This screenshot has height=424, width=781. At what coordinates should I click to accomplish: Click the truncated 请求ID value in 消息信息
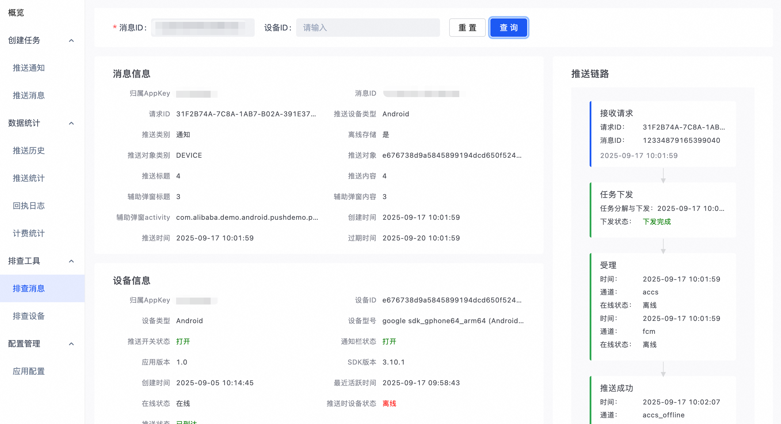pos(246,114)
